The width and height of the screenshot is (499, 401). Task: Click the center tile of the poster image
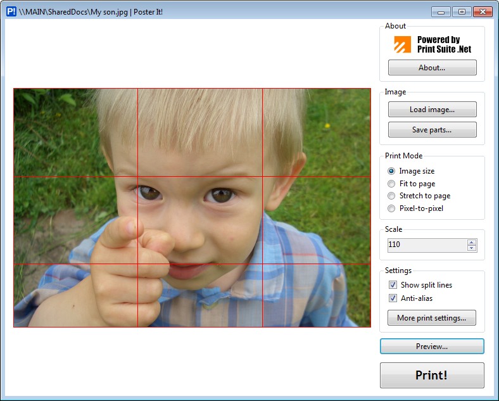[x=199, y=220]
